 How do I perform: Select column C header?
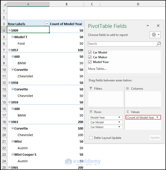click(x=92, y=4)
